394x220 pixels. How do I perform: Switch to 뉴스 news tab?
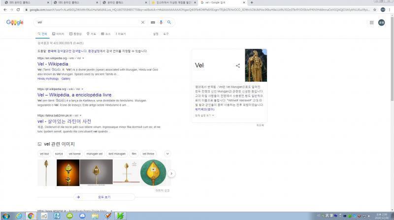[106, 34]
